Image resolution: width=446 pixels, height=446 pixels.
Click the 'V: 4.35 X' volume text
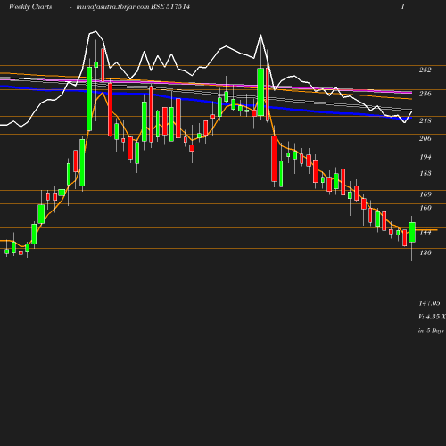click(x=432, y=317)
